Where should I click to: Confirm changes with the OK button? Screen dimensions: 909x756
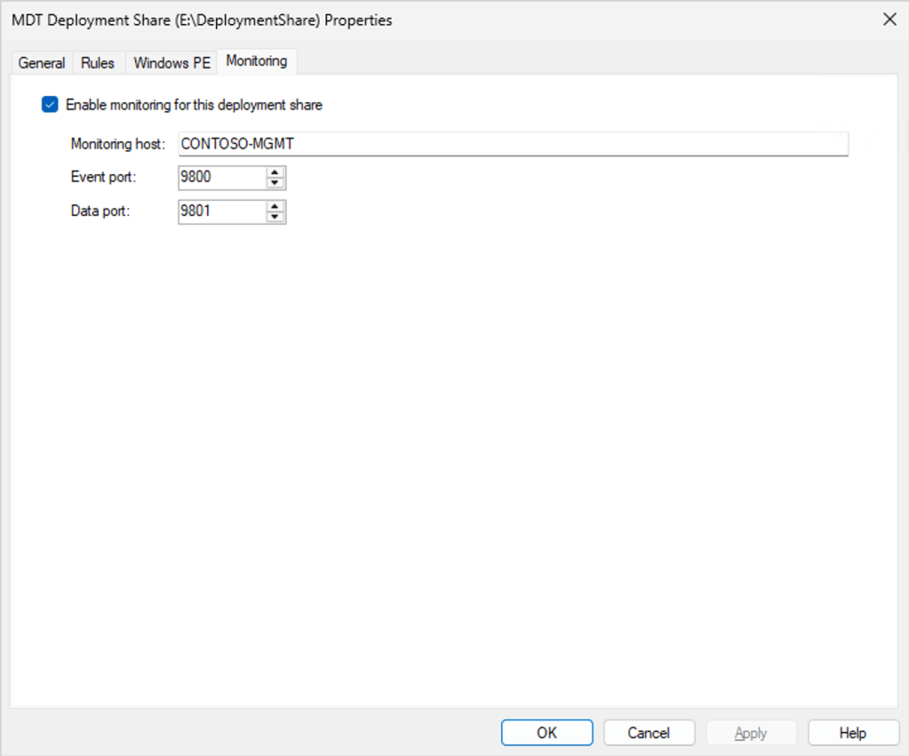point(546,732)
